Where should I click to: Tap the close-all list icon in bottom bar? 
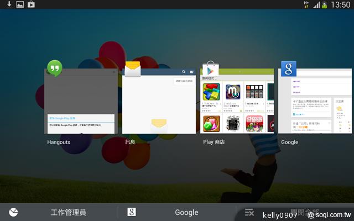[x=249, y=212]
